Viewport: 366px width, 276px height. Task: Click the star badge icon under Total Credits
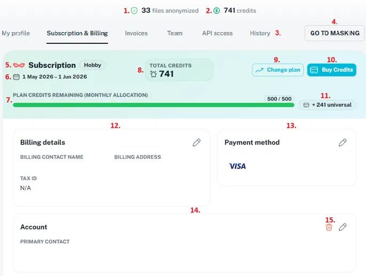tap(153, 74)
